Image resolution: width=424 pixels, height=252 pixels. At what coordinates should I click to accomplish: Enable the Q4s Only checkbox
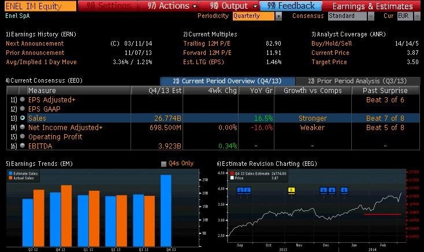[163, 164]
